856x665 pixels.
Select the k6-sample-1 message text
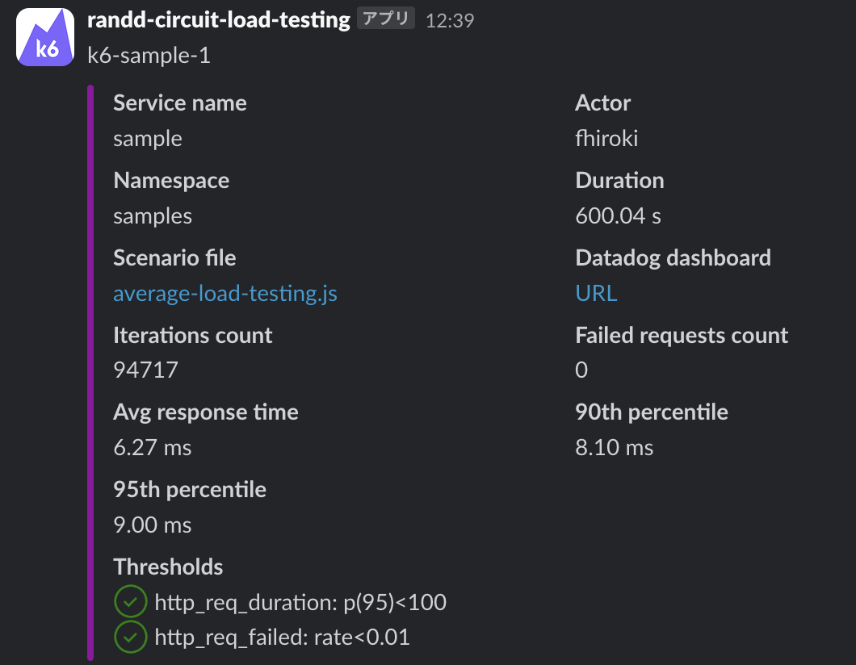click(149, 56)
